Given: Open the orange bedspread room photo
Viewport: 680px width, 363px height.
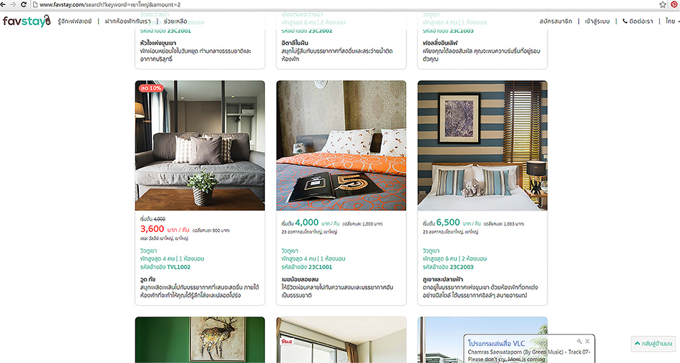Looking at the screenshot, I should pos(341,145).
